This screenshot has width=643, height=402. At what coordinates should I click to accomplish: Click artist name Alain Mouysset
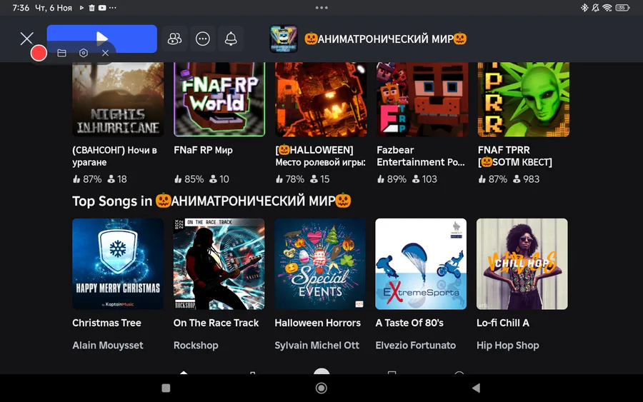(108, 346)
